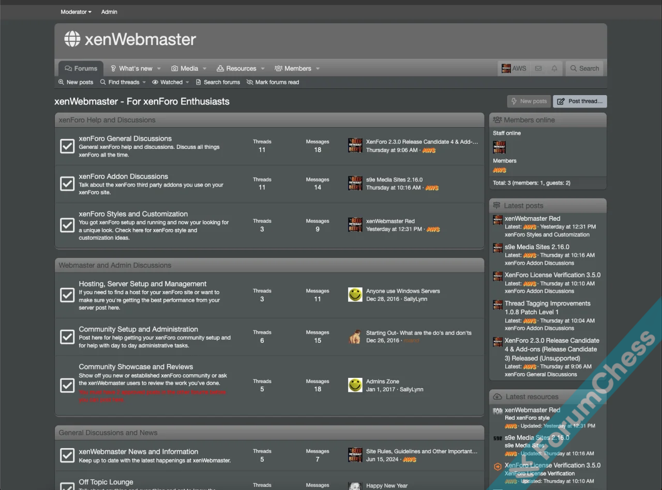
Task: Click the Hosting, Server Setup checkmark icon
Action: 67,295
